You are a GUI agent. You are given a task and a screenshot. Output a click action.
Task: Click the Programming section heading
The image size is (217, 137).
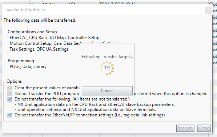coord(21,61)
